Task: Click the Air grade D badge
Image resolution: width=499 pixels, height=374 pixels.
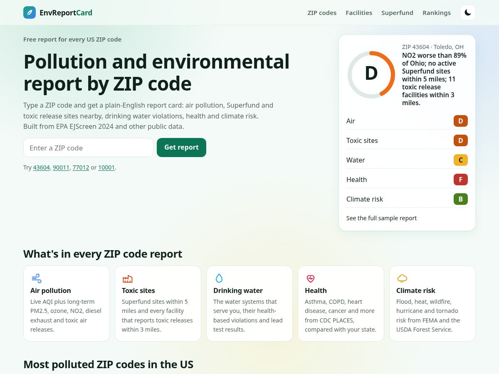Action: pos(461,121)
